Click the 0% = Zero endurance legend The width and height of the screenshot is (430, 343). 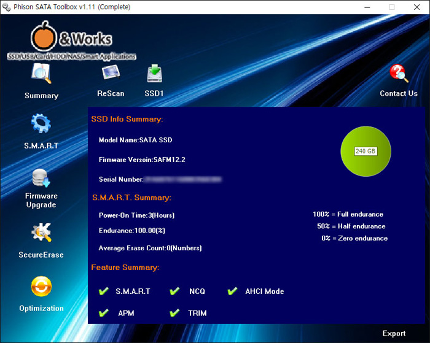[x=354, y=238]
